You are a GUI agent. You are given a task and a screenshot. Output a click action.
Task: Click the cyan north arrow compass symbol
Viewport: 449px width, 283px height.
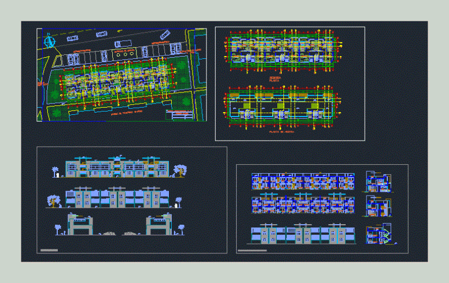pyautogui.click(x=49, y=41)
